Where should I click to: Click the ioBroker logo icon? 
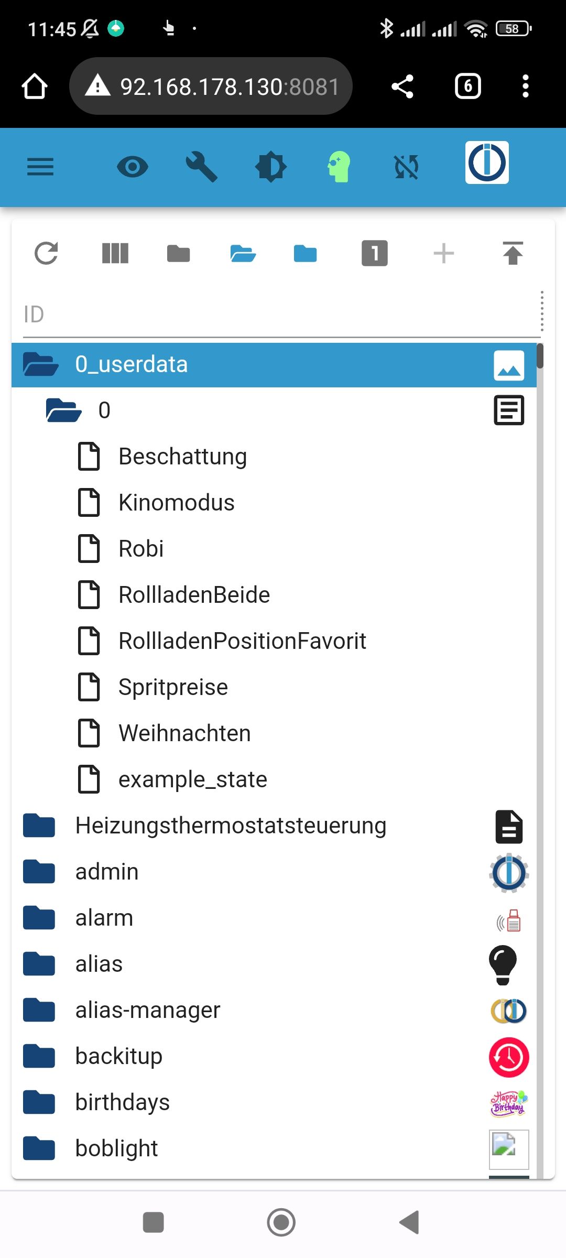(487, 163)
